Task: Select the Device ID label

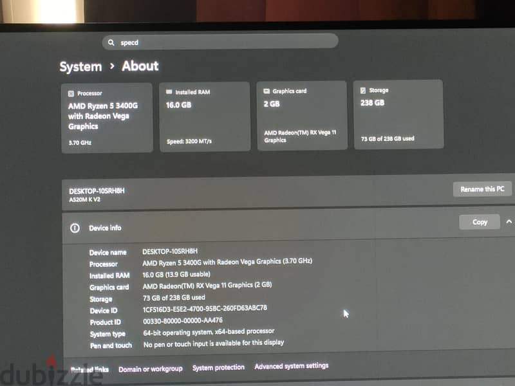Action: 104,311
